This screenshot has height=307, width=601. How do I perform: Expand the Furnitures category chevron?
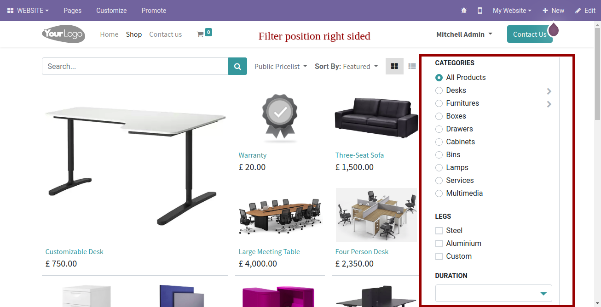point(549,104)
